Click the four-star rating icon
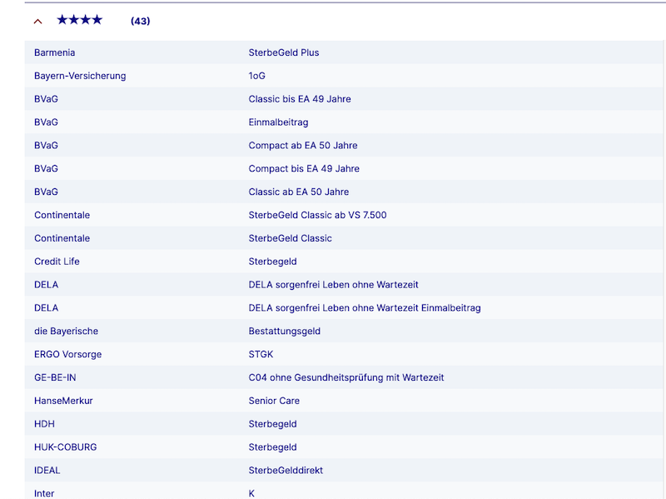666x499 pixels. (80, 20)
